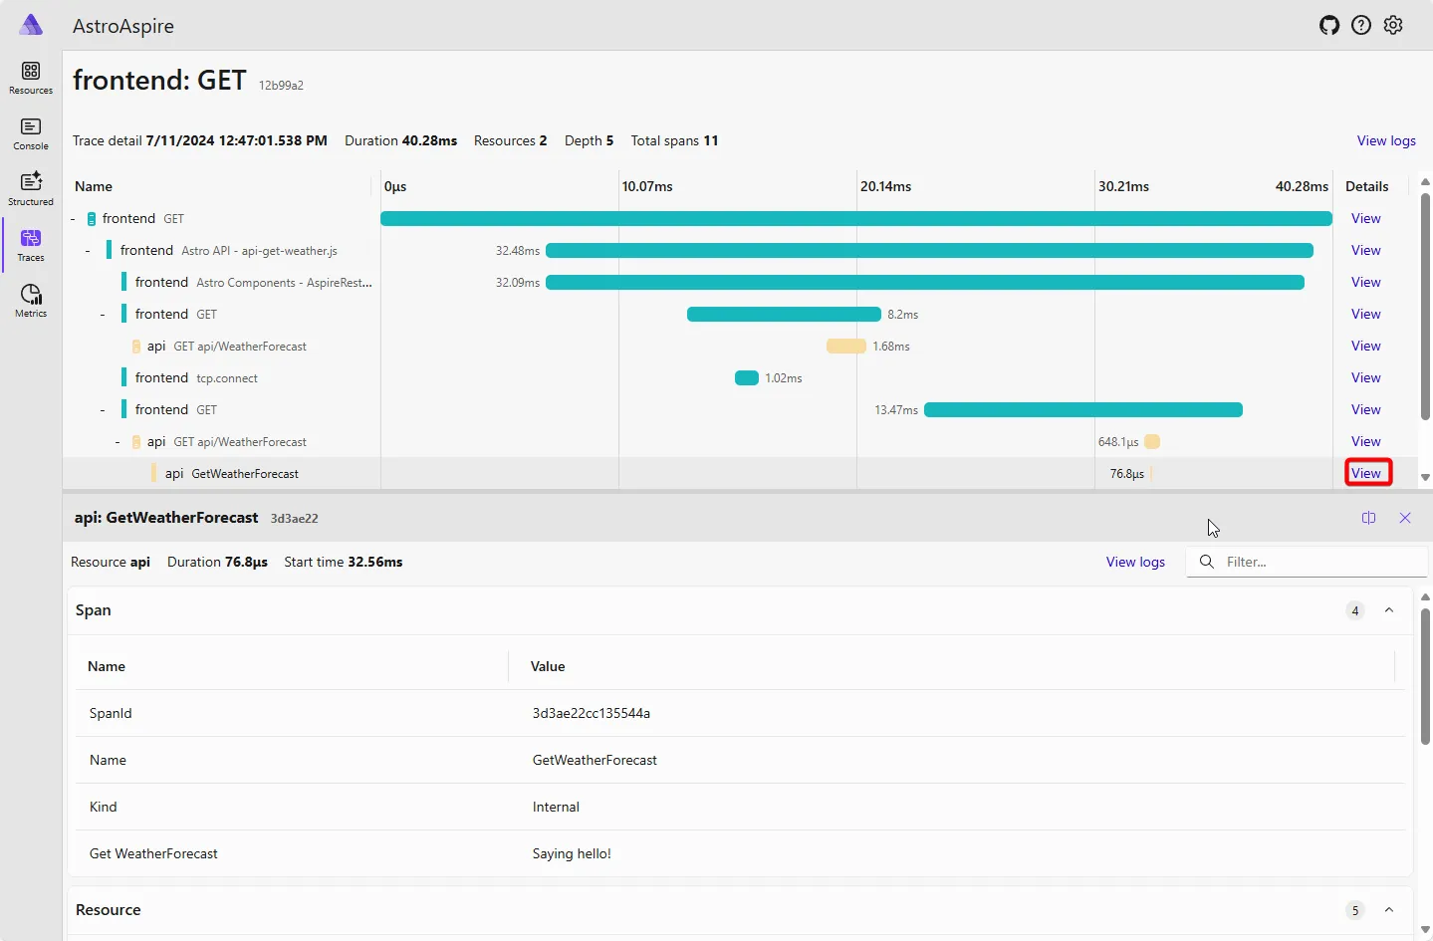
Task: Click the SpanId value 3d3ae22cc135544a
Action: coord(592,713)
